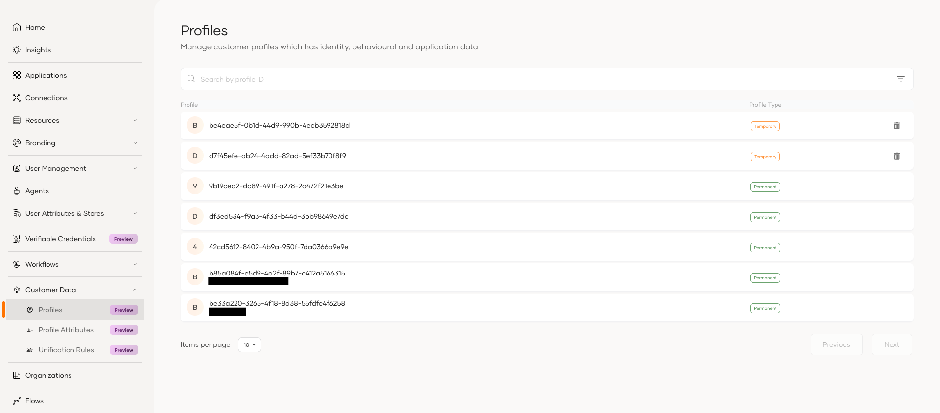Click the User Attributes & Stores database icon
Viewport: 940px width, 413px height.
17,213
